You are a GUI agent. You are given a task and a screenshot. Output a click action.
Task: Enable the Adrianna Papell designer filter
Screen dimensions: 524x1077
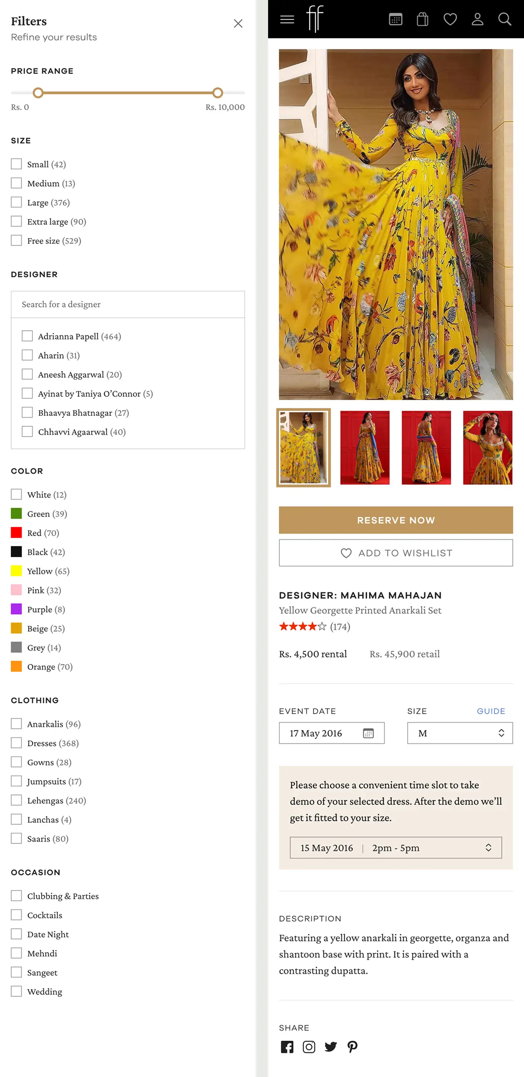pos(27,336)
